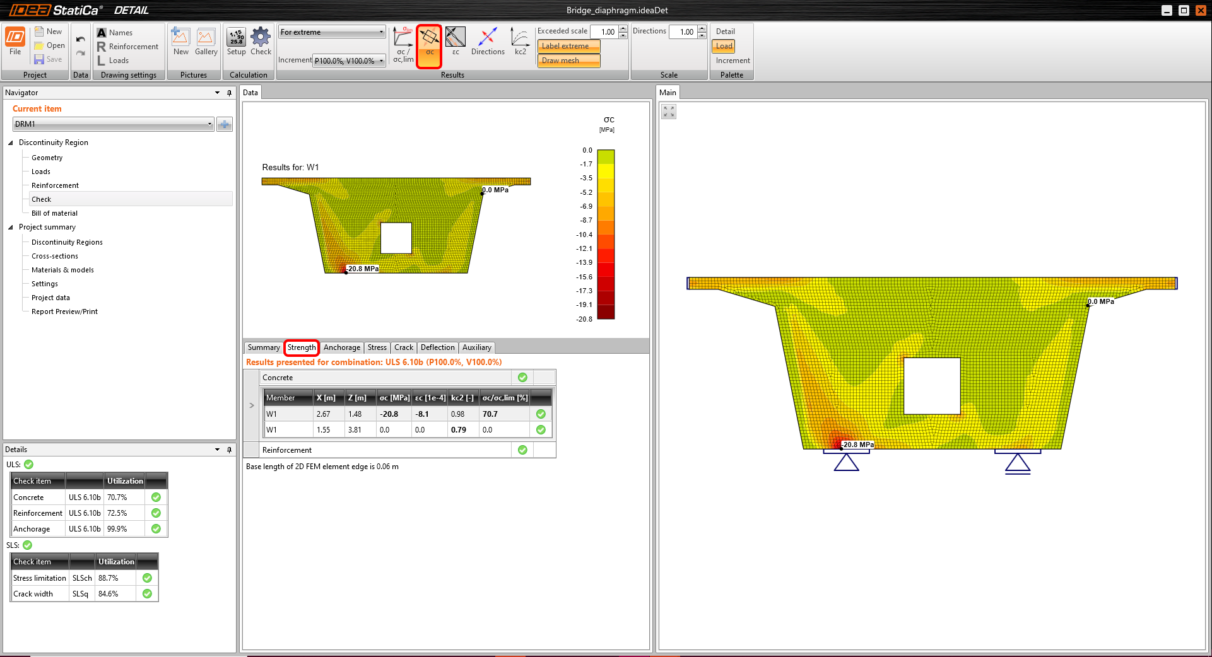
Task: Toggle Draw mesh overlay
Action: (567, 60)
